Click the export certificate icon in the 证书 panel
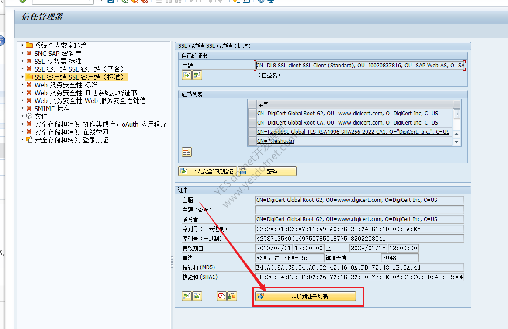 197,296
